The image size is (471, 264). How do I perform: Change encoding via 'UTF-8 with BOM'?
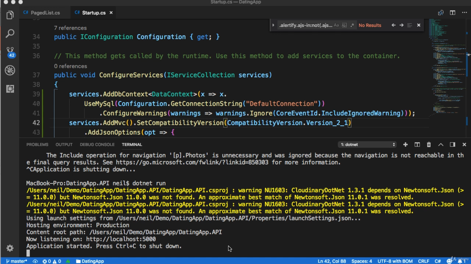click(395, 261)
